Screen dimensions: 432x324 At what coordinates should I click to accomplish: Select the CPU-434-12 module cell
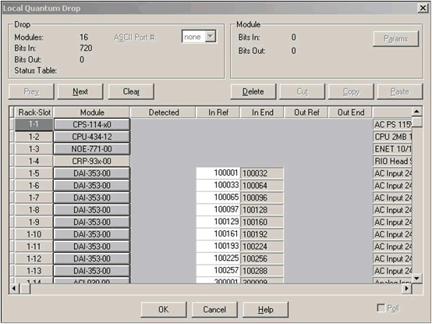92,137
